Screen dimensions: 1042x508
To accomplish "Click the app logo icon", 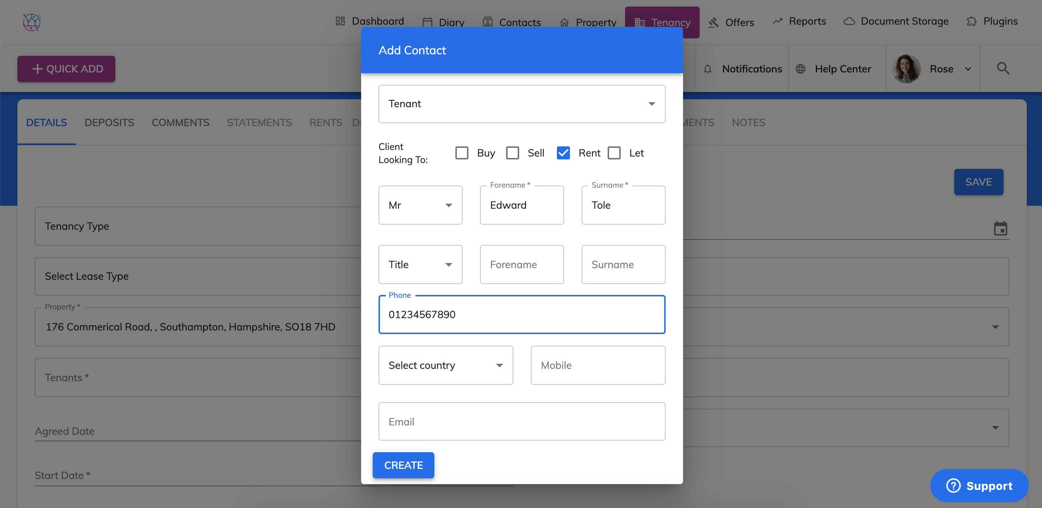I will click(x=32, y=22).
